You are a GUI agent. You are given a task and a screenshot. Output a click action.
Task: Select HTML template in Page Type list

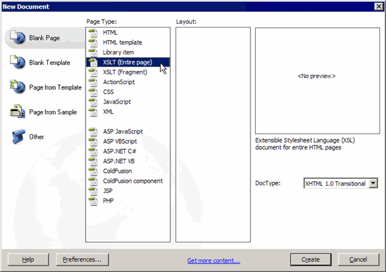click(x=122, y=43)
